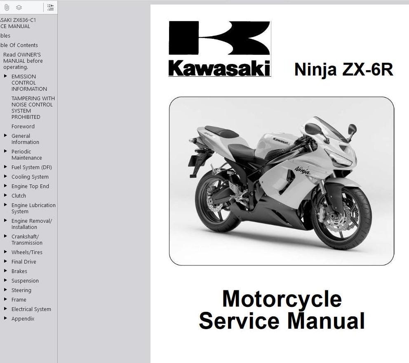Open the Suspension bookmark text

[x=25, y=281]
